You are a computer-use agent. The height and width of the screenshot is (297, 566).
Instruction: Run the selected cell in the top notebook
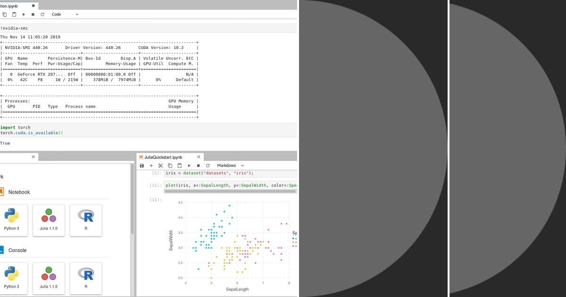24,14
